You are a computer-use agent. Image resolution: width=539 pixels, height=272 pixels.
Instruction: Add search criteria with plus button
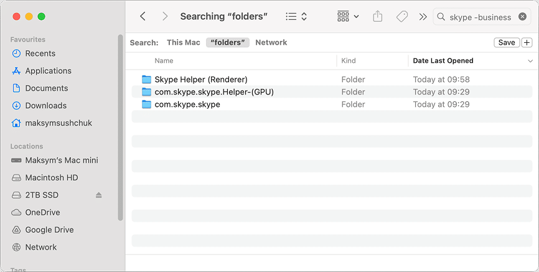coord(527,42)
